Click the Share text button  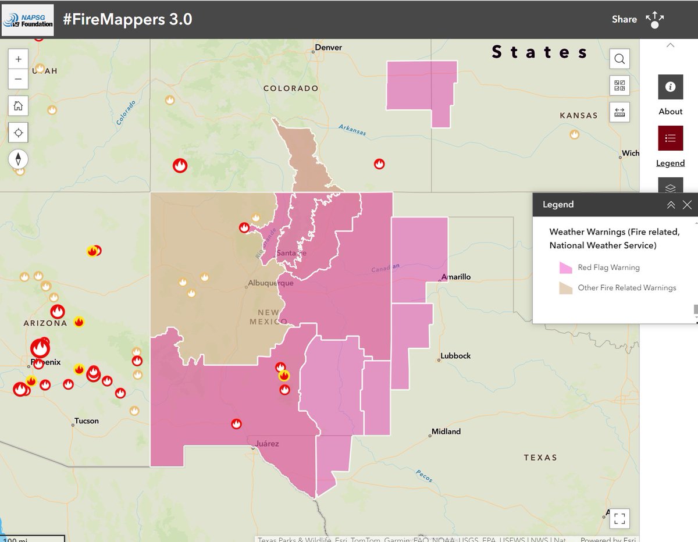coord(624,19)
